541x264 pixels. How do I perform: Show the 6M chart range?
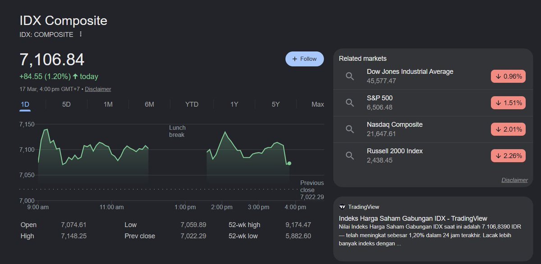pos(149,104)
